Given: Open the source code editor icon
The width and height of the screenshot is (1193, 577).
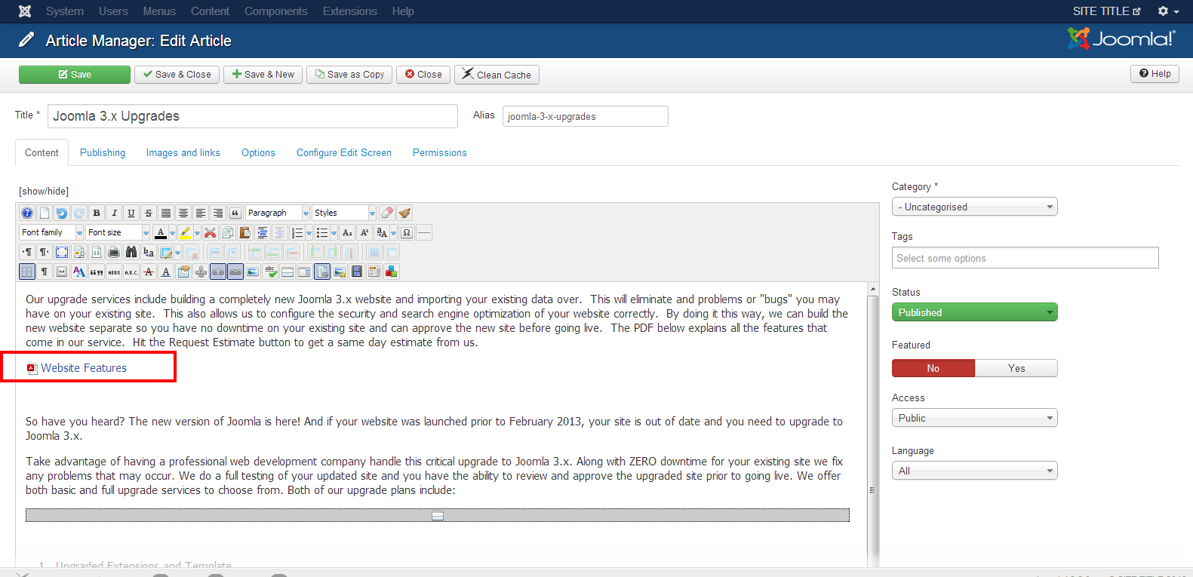Looking at the screenshot, I should (x=97, y=252).
